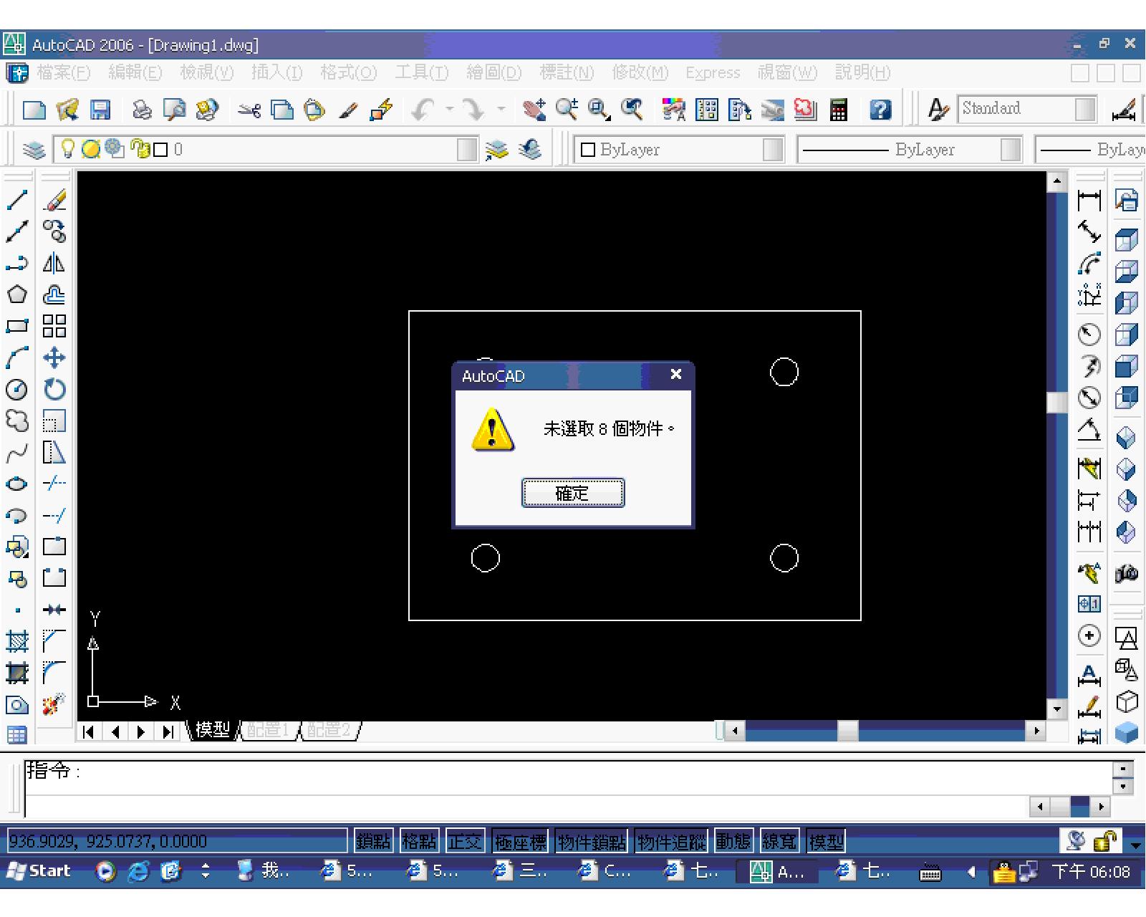Click the Save icon in standard toolbar
1146x917 pixels.
[100, 110]
